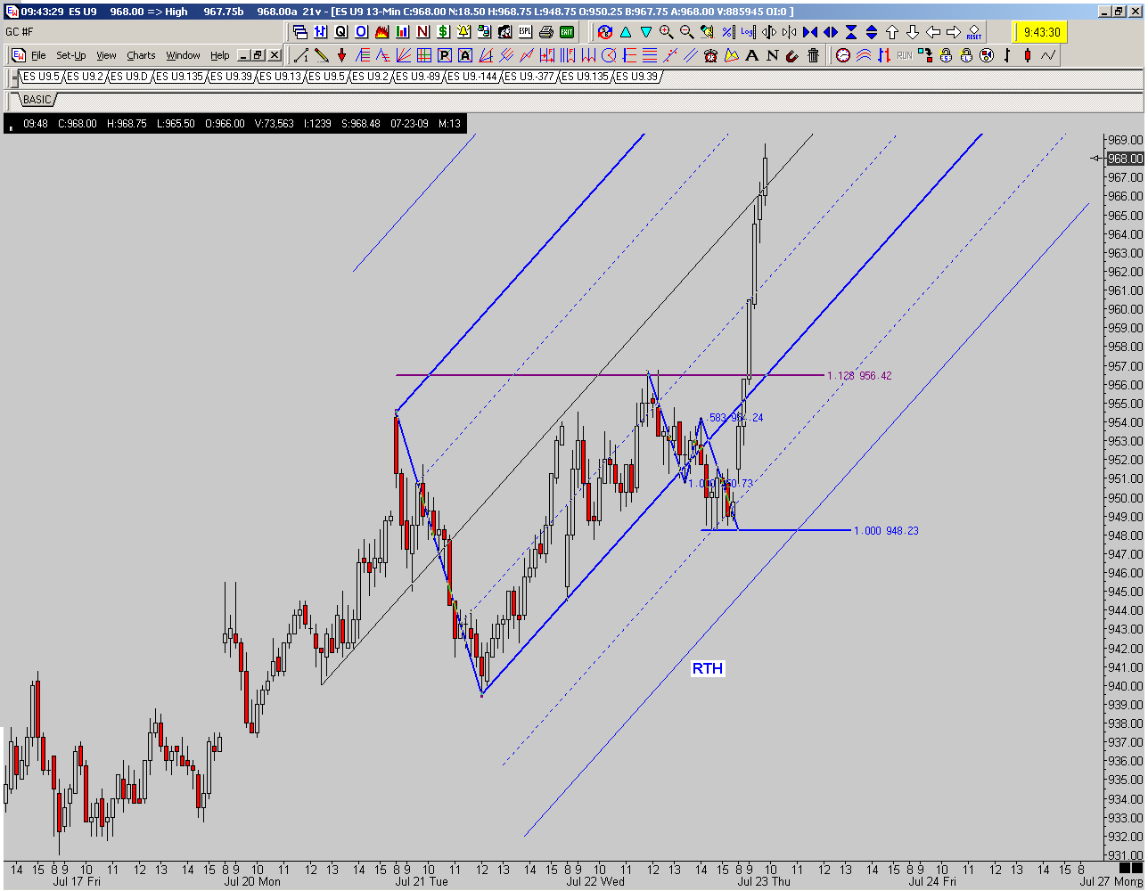
Task: Switch to the ES U9.-377 tab
Action: [x=529, y=77]
